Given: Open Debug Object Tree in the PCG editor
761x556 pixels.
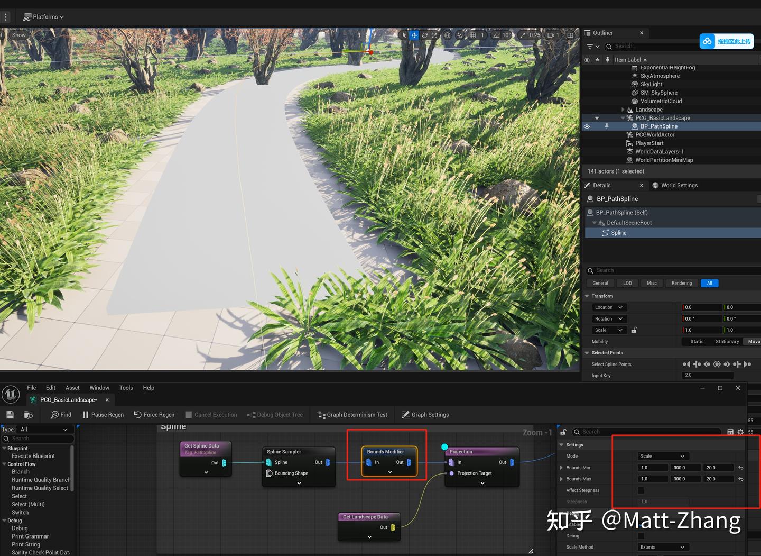Looking at the screenshot, I should tap(275, 415).
